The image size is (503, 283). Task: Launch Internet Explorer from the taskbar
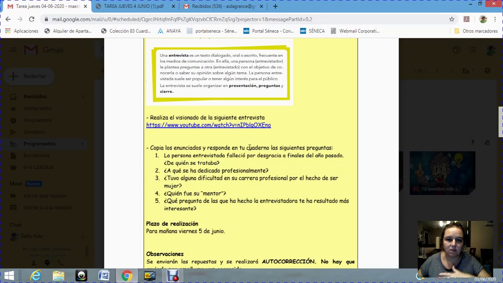pyautogui.click(x=36, y=276)
